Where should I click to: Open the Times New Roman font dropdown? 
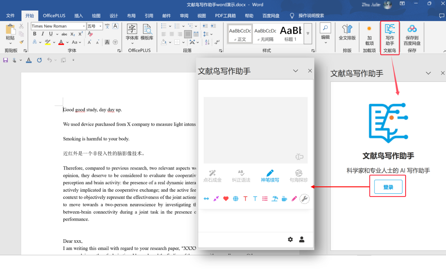point(84,26)
